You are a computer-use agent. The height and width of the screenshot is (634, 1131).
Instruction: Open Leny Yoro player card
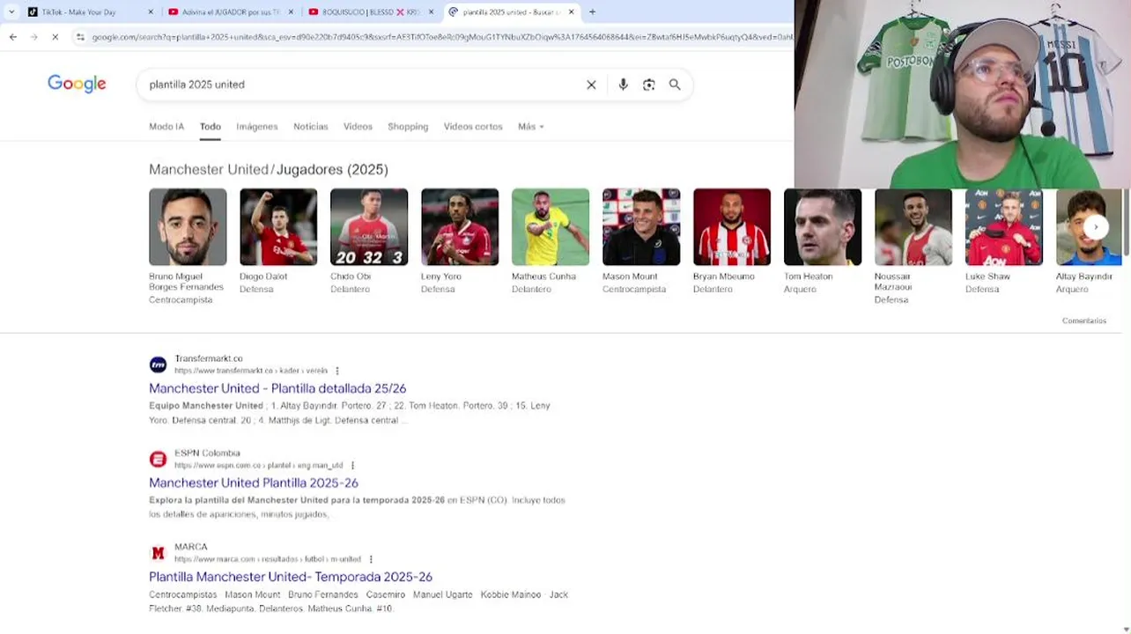[x=460, y=240]
